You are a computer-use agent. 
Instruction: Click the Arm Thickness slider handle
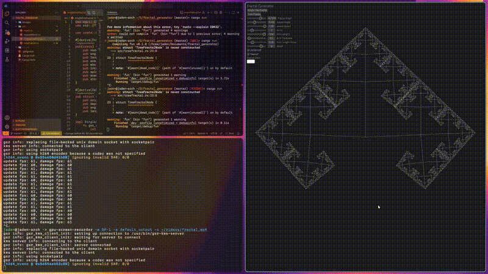pos(249,38)
